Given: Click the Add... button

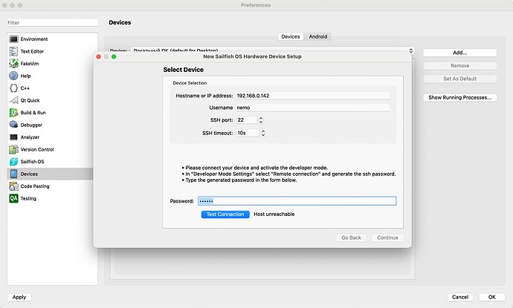Looking at the screenshot, I should pyautogui.click(x=459, y=53).
